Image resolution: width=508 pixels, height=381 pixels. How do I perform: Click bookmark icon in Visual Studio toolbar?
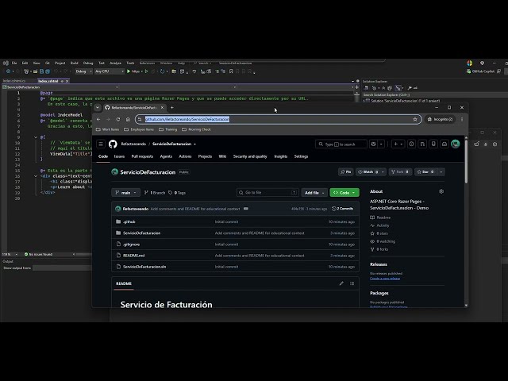(231, 71)
